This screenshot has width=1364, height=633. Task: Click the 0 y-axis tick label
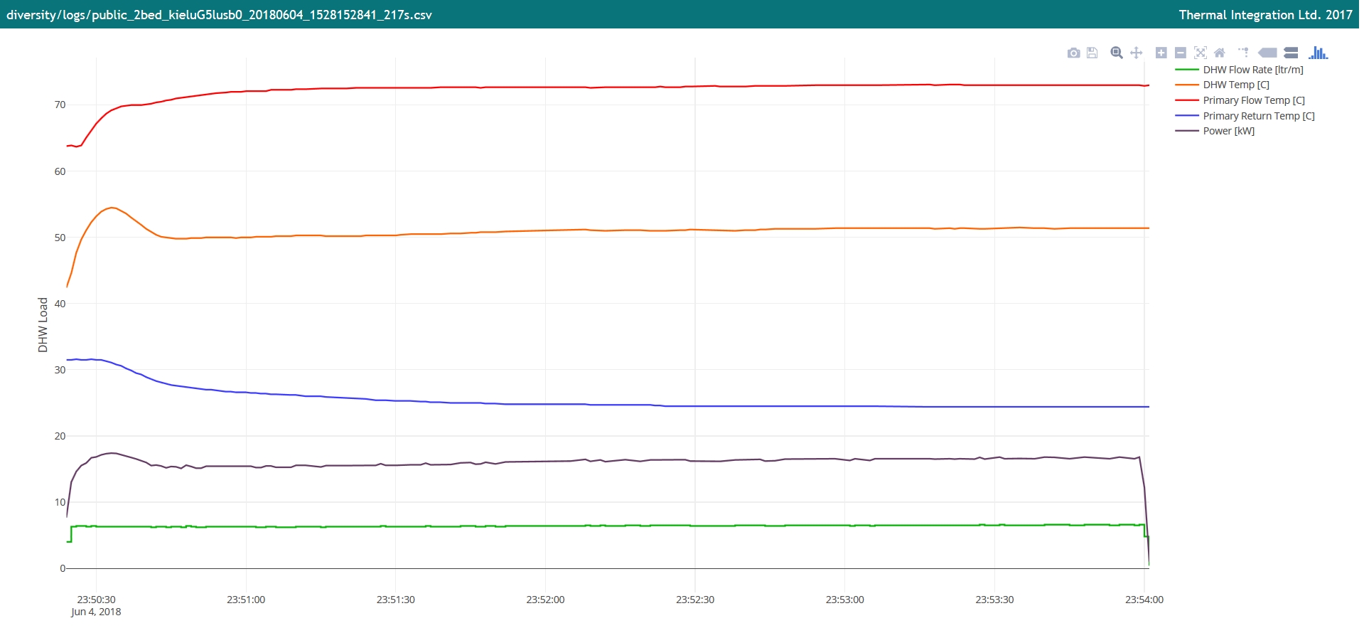(x=63, y=568)
